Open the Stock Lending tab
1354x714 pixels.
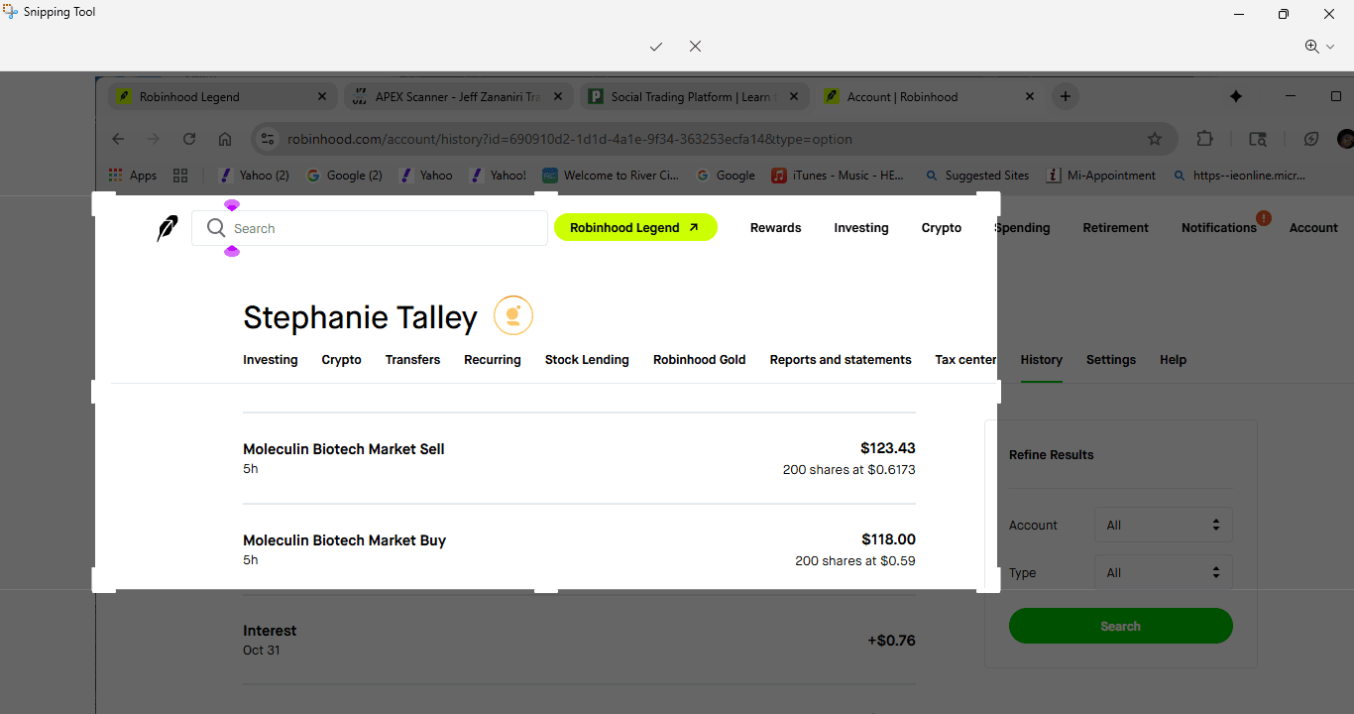point(587,360)
